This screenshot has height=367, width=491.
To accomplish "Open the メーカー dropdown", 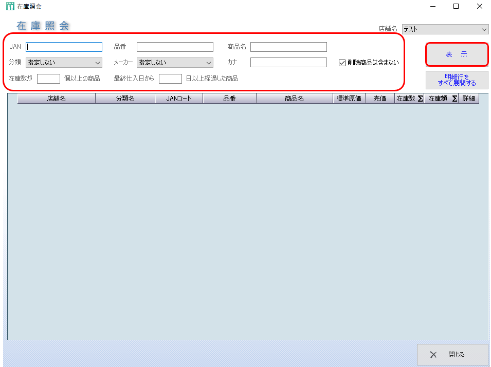I will [175, 63].
